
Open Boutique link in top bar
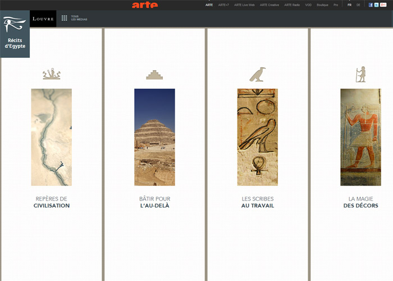click(322, 5)
